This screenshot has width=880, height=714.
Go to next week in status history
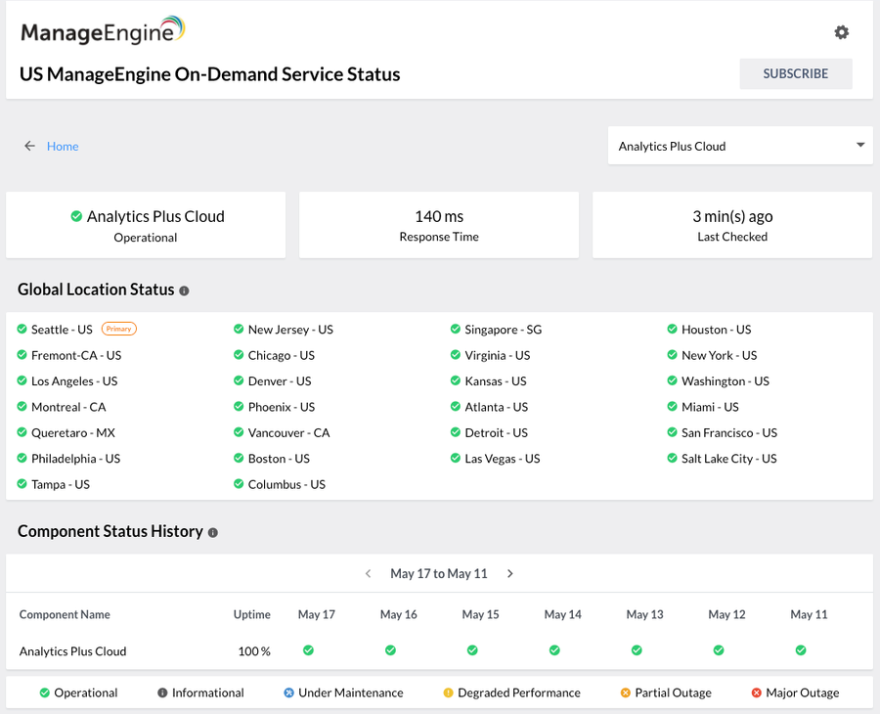click(x=510, y=574)
